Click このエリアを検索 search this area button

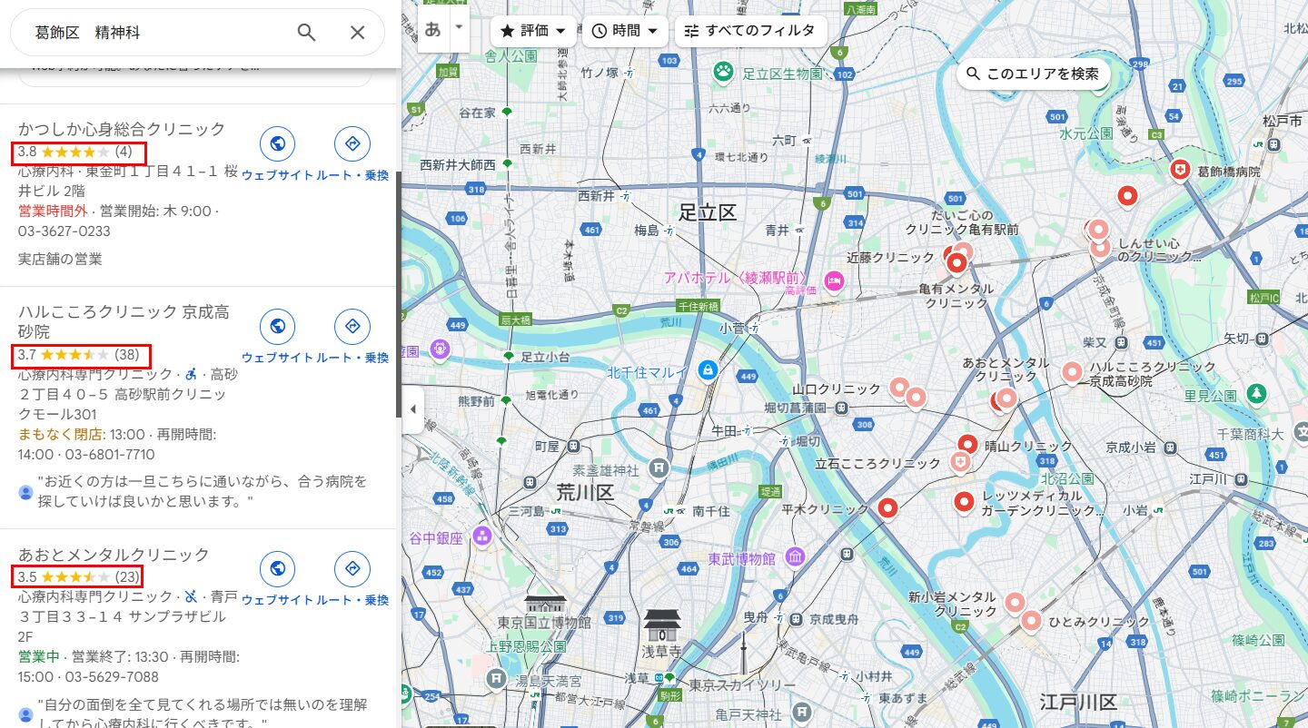click(1033, 74)
